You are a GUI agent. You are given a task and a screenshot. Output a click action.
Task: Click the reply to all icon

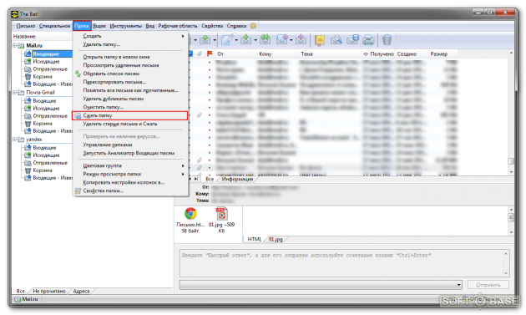coord(265,40)
